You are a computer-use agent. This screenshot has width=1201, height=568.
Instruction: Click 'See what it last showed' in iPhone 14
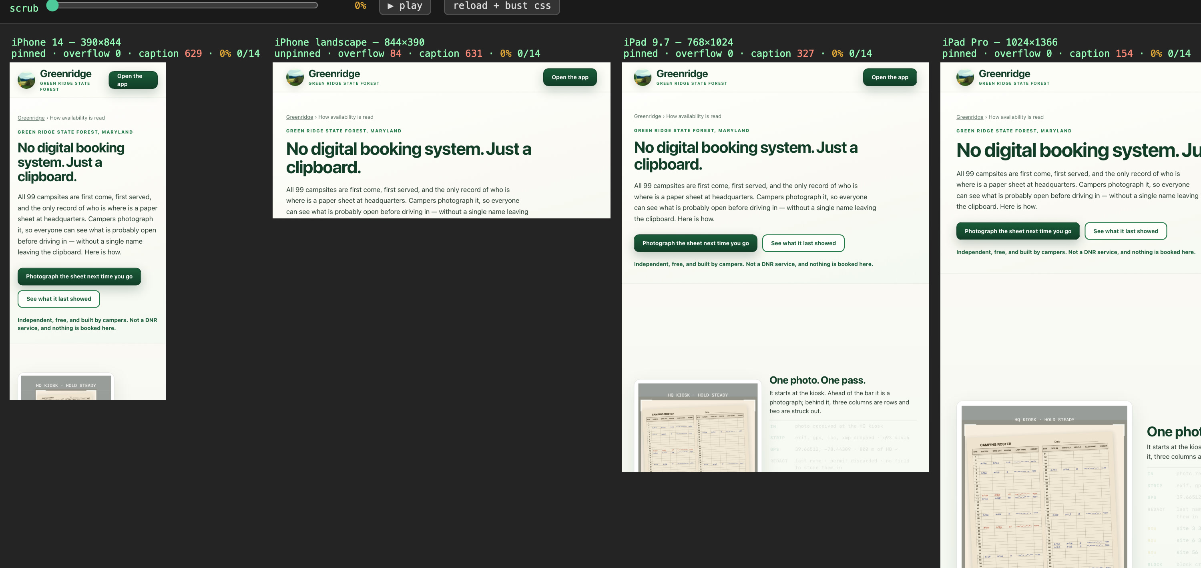coord(59,299)
